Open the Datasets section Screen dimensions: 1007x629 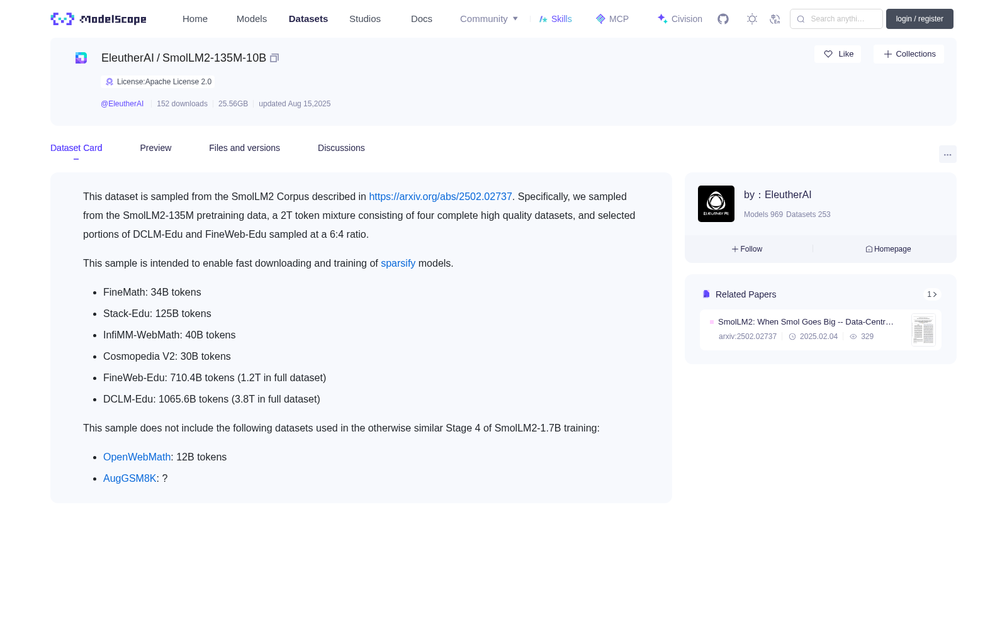point(308,19)
